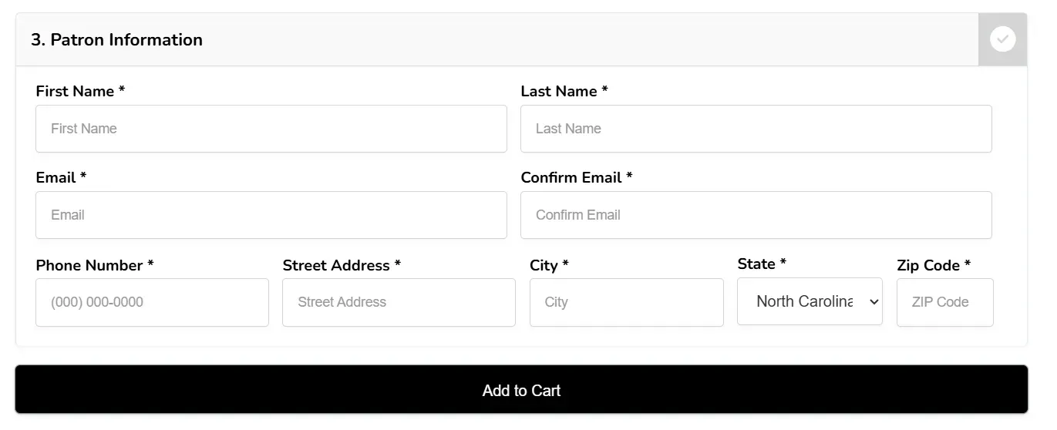This screenshot has height=430, width=1057.
Task: Focus the First Name input field
Action: (x=271, y=129)
